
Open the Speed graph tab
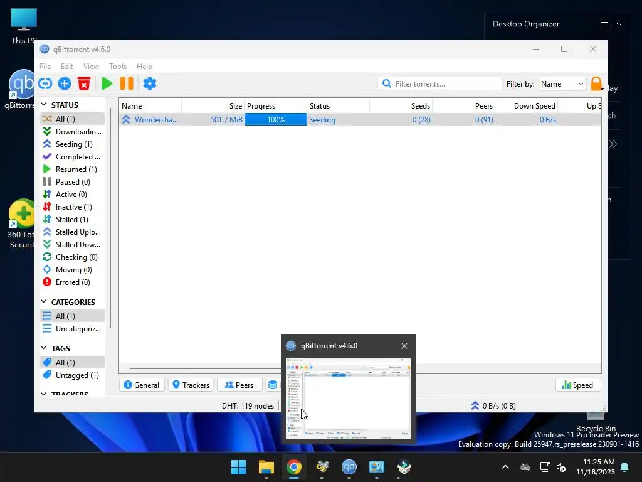point(577,385)
